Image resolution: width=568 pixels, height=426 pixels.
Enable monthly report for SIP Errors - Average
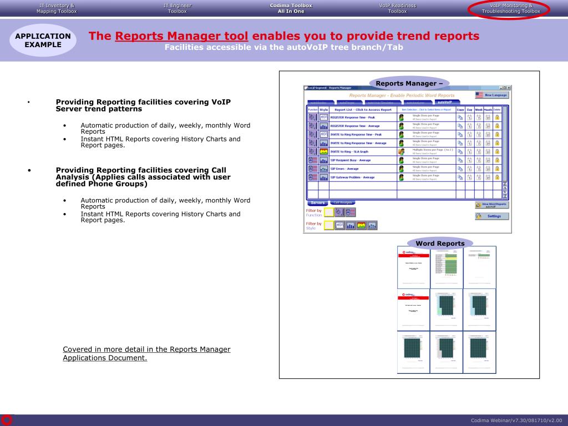488,169
